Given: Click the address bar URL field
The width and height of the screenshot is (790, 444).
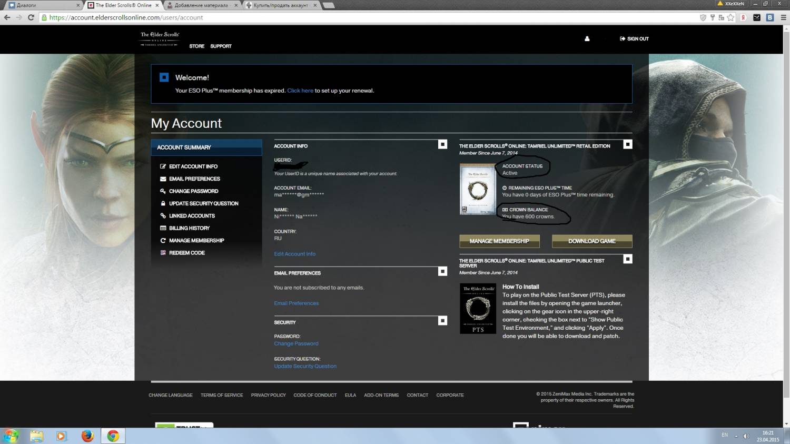Looking at the screenshot, I should point(369,17).
